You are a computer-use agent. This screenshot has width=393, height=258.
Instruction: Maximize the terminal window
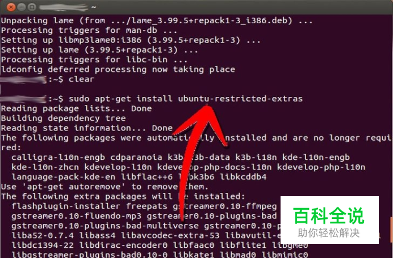pos(32,7)
